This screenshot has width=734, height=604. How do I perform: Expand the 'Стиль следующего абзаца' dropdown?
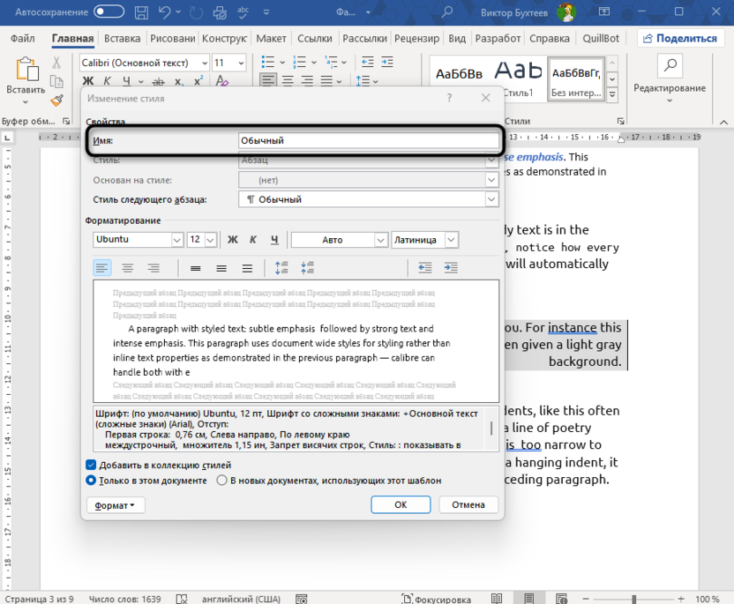[491, 199]
